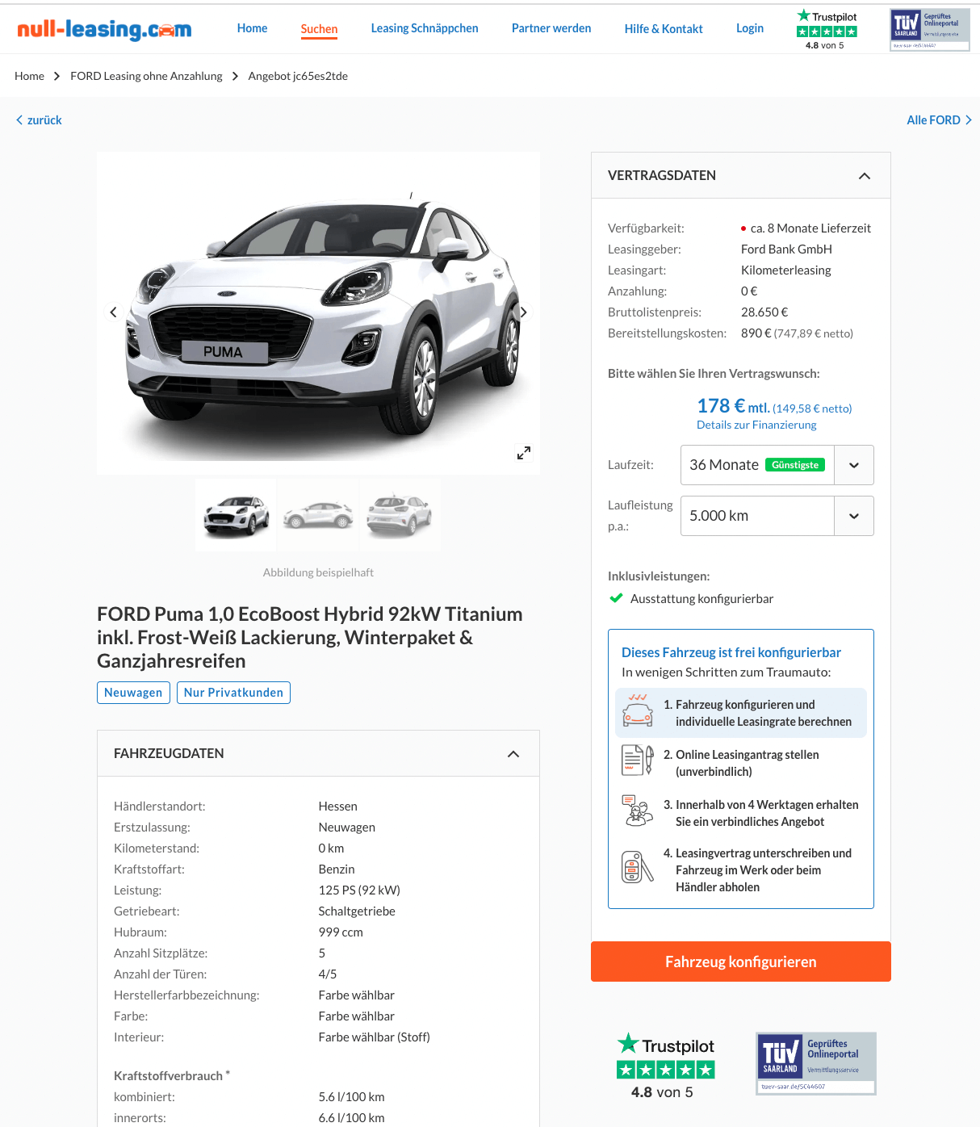Click the car configuration step icon
980x1127 pixels.
point(638,711)
